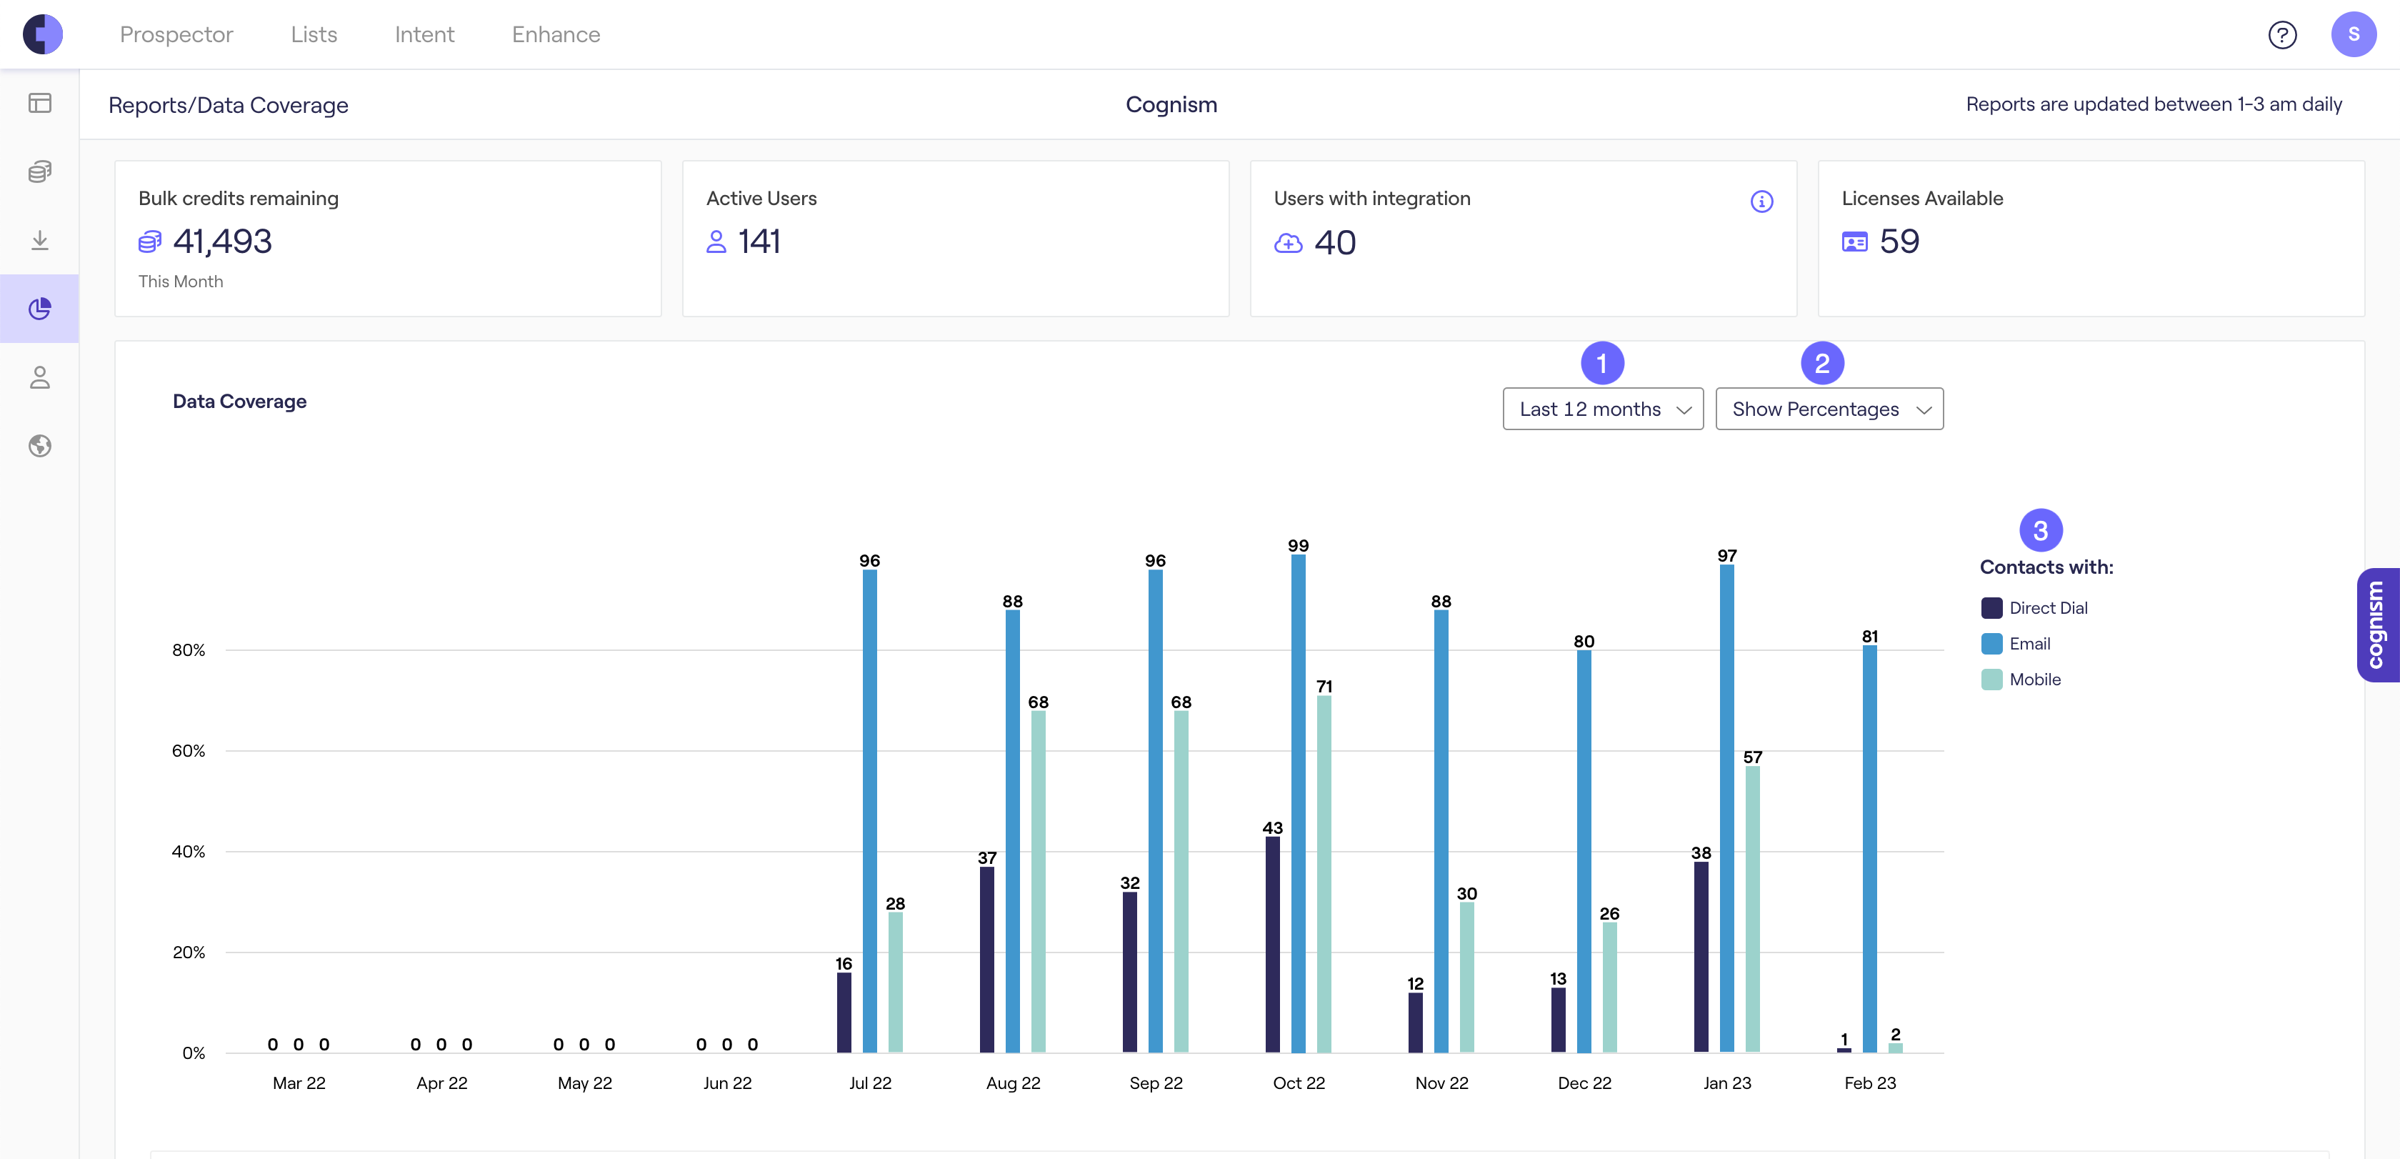2400x1159 pixels.
Task: Select the reports pie chart sidebar icon
Action: coord(40,309)
